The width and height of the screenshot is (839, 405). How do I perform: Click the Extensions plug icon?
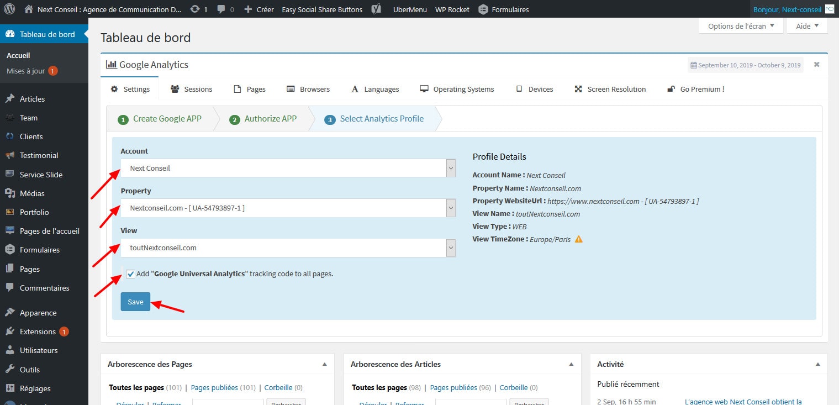[x=10, y=332]
